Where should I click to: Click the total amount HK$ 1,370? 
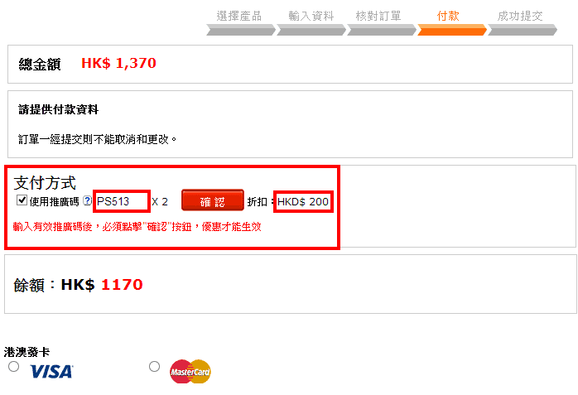[x=118, y=63]
